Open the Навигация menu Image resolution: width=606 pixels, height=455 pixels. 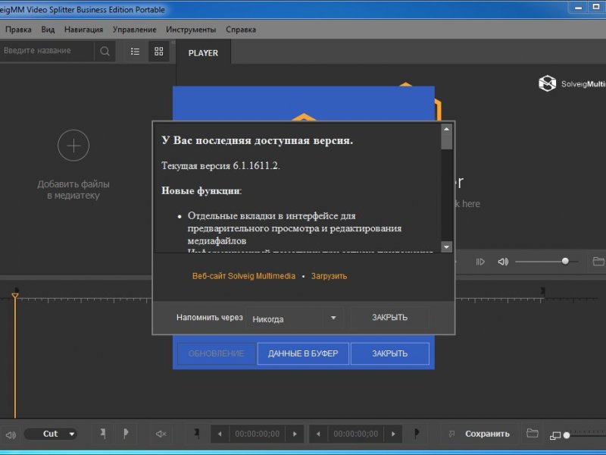83,30
